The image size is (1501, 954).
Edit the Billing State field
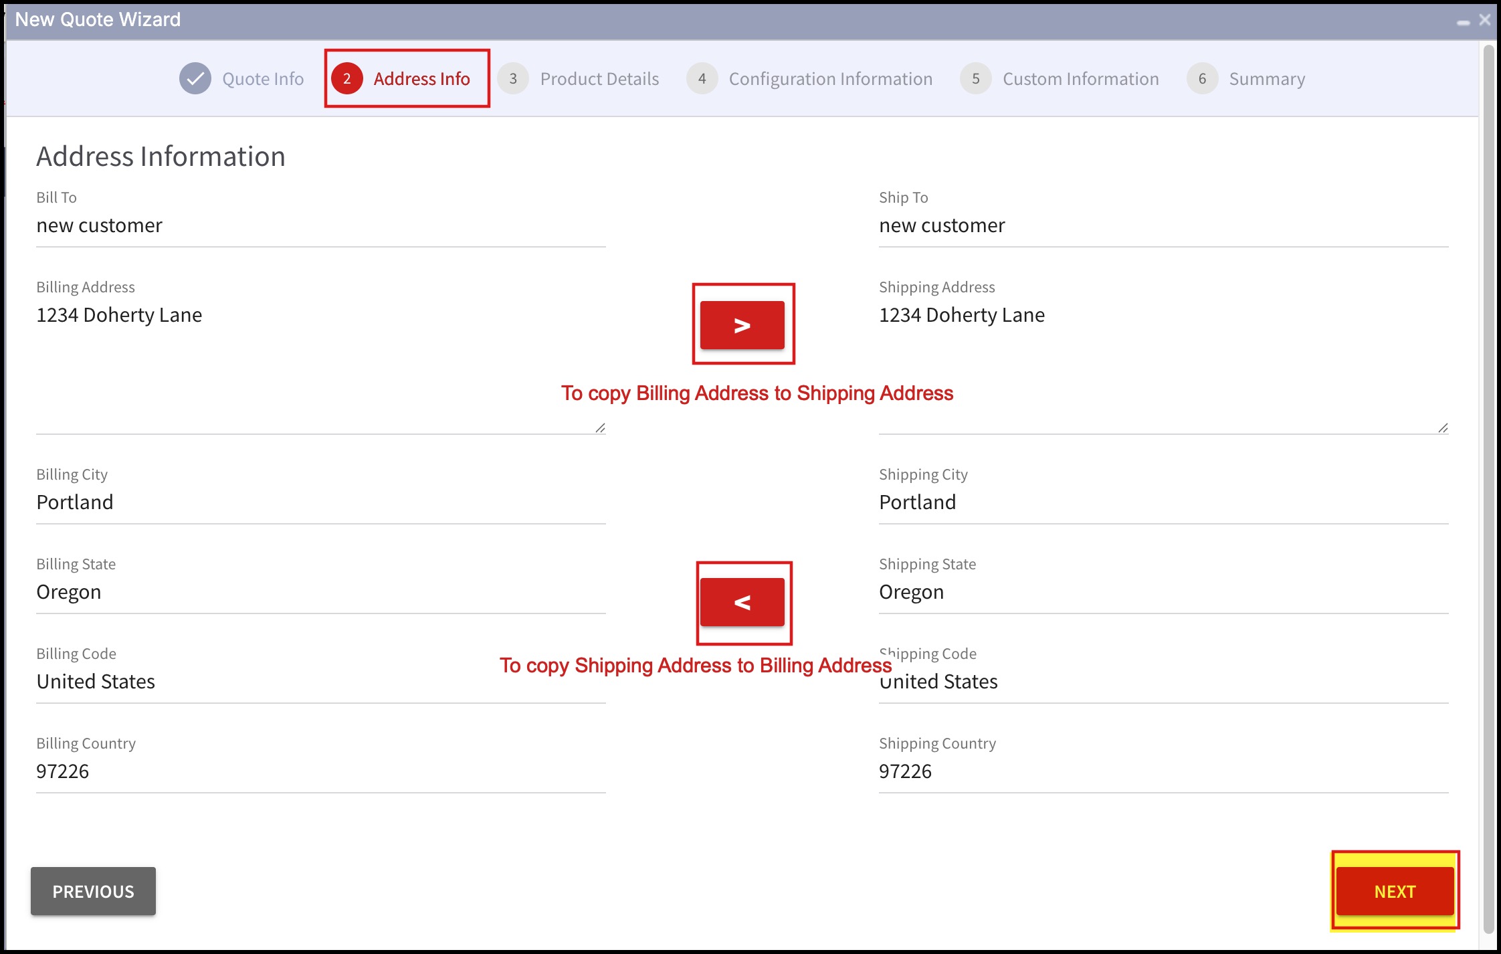pyautogui.click(x=321, y=593)
